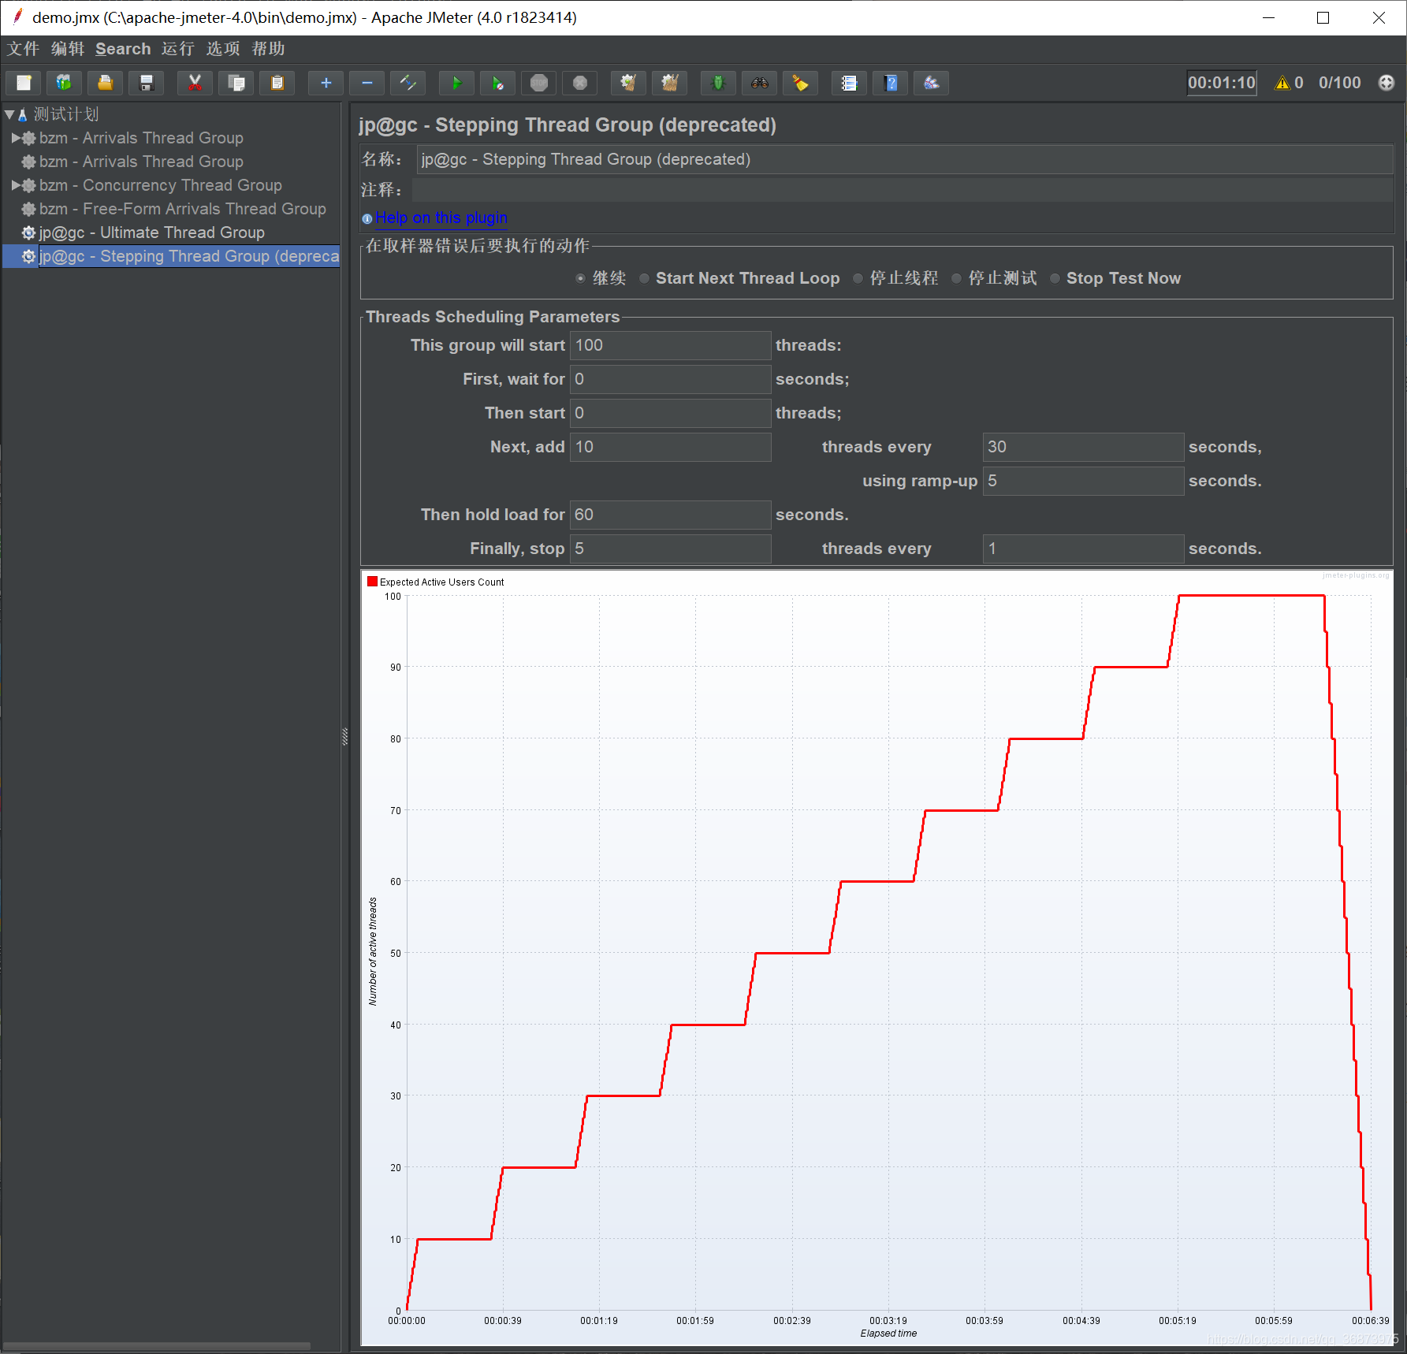Screen dimensions: 1407x1354
Task: Edit the 'Then start' threads field
Action: click(x=670, y=413)
